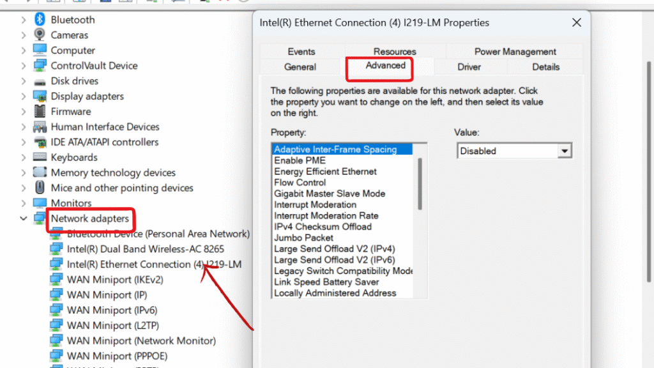
Task: Expand the Display adapters node
Action: coord(24,96)
